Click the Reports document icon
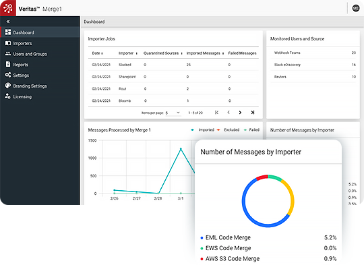The image size is (364, 265). point(8,64)
